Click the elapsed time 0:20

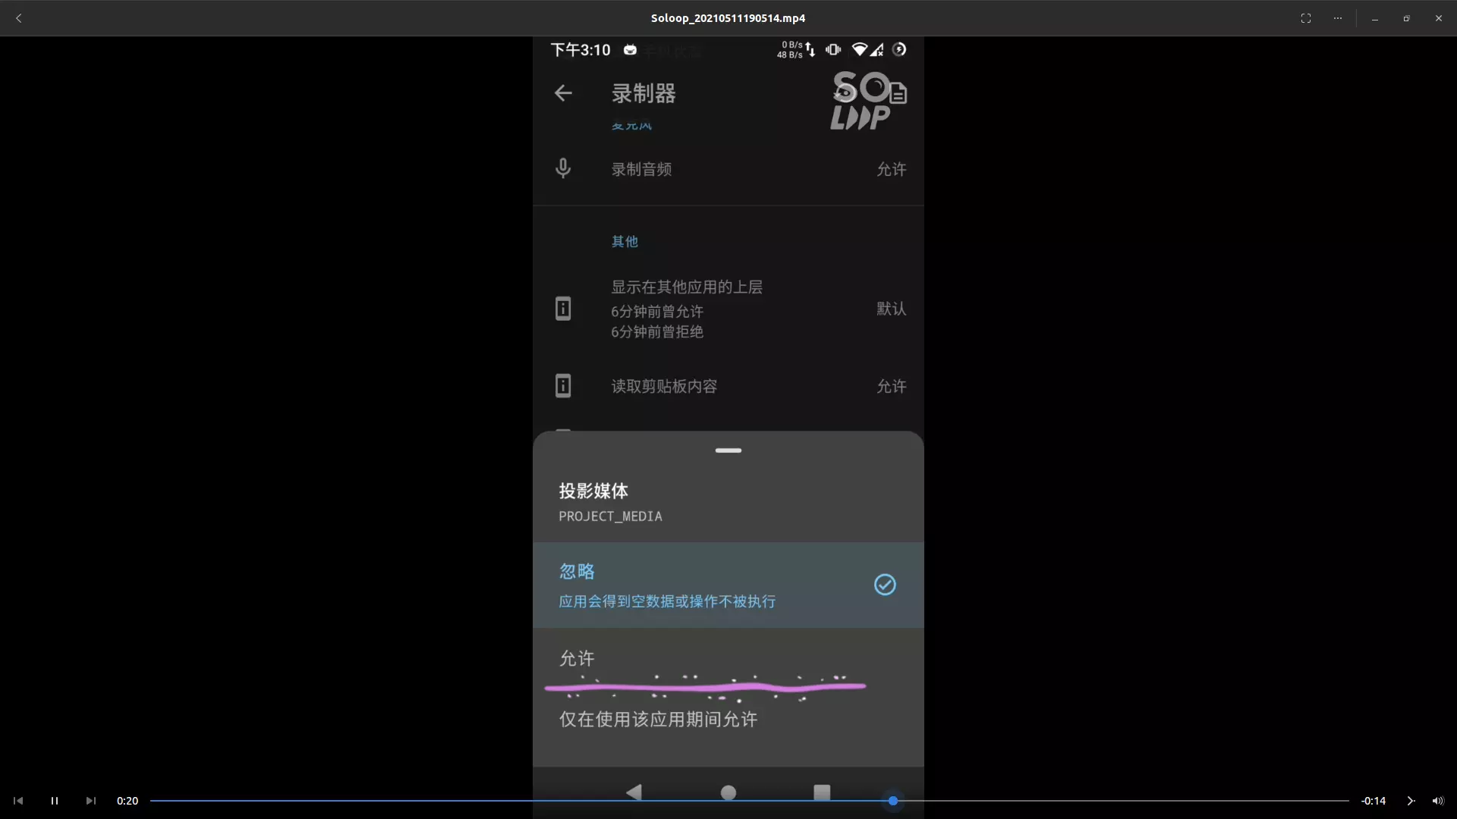click(127, 801)
